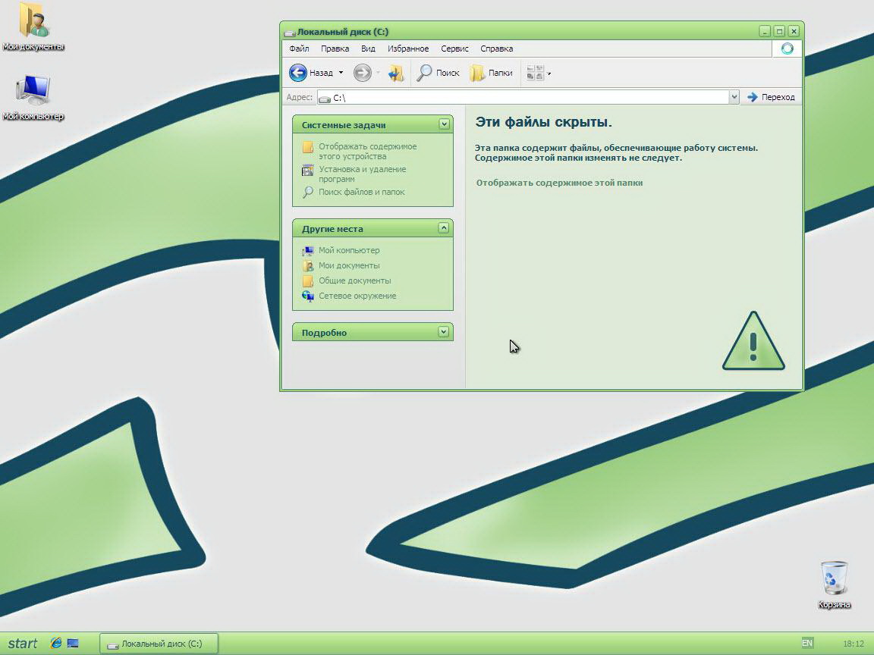Click link Отображать содержимое этой папки
The image size is (874, 655).
pyautogui.click(x=559, y=183)
